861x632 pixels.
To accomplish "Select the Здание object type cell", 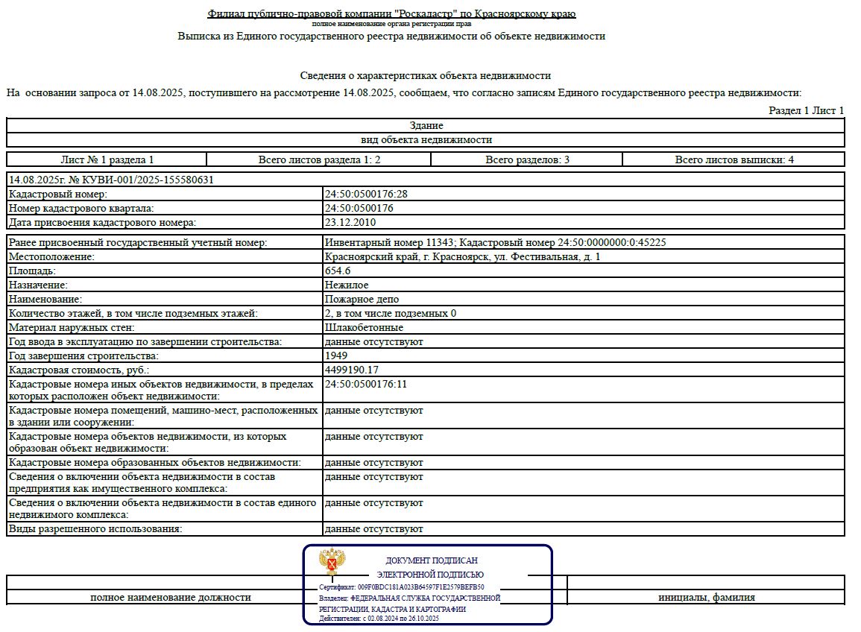I will click(x=426, y=125).
